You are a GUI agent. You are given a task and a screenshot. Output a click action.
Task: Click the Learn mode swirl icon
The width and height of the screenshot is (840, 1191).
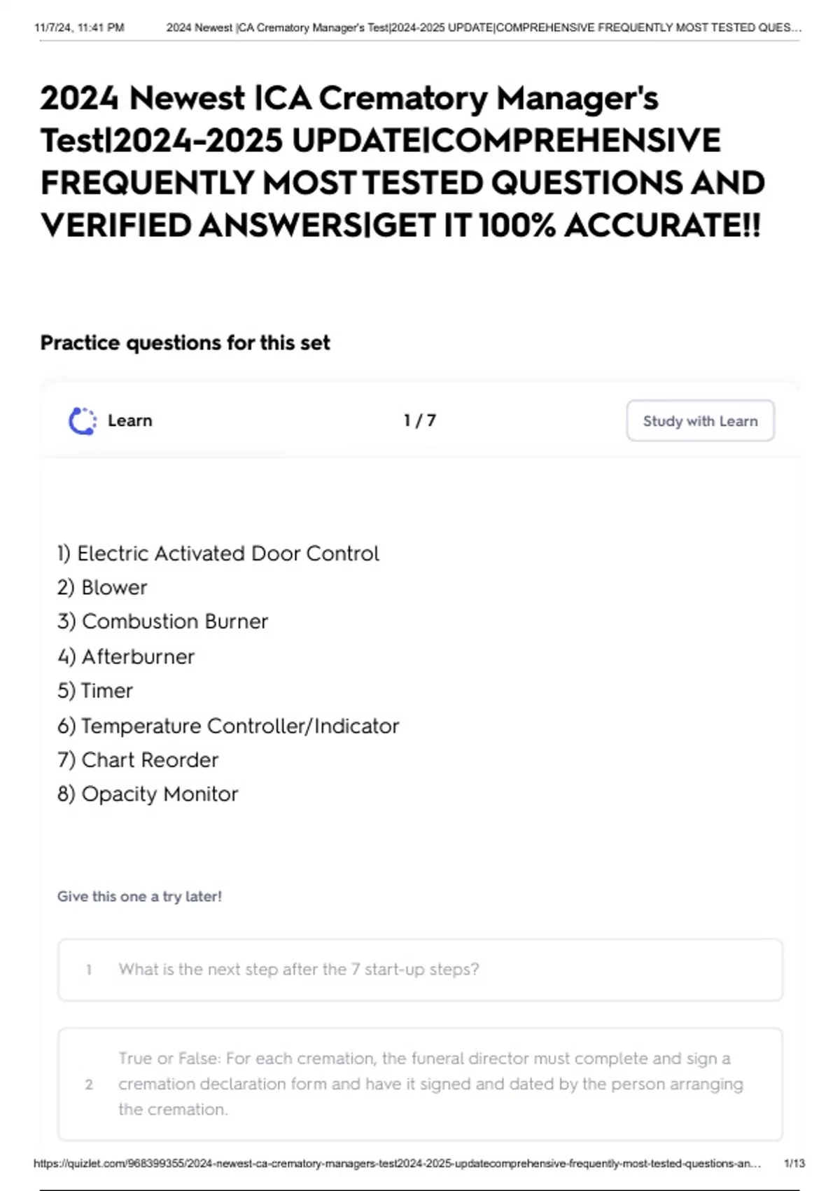tap(83, 421)
